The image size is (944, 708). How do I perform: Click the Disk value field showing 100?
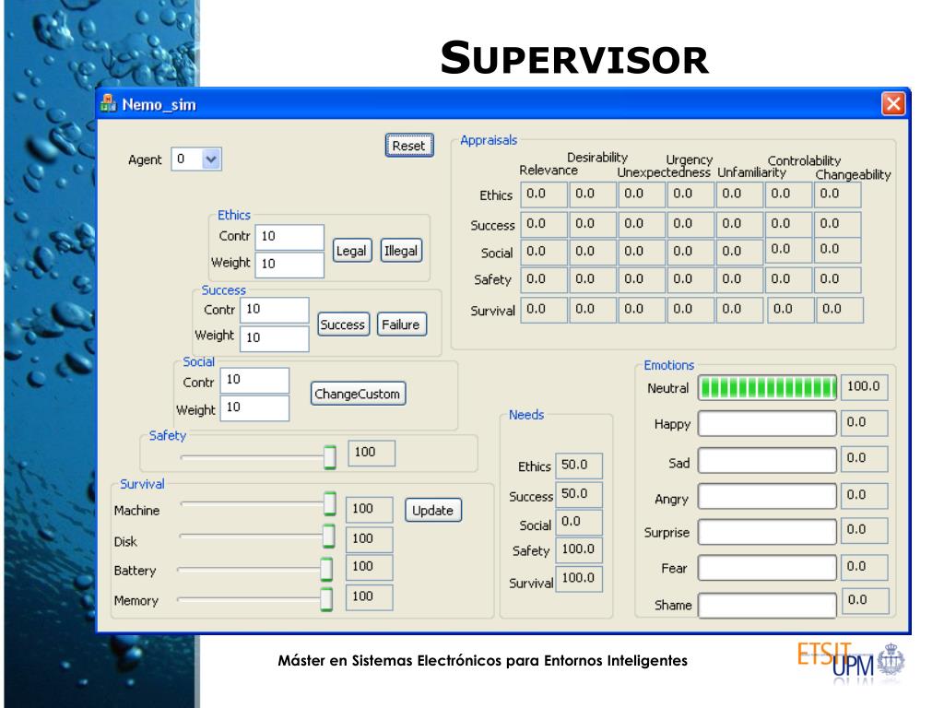(369, 539)
